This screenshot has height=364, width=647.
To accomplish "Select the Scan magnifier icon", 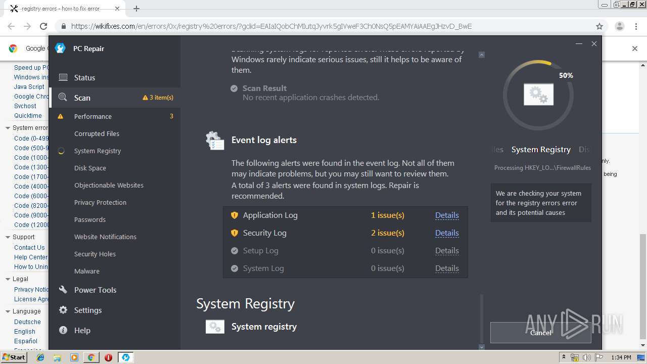I will pyautogui.click(x=63, y=97).
